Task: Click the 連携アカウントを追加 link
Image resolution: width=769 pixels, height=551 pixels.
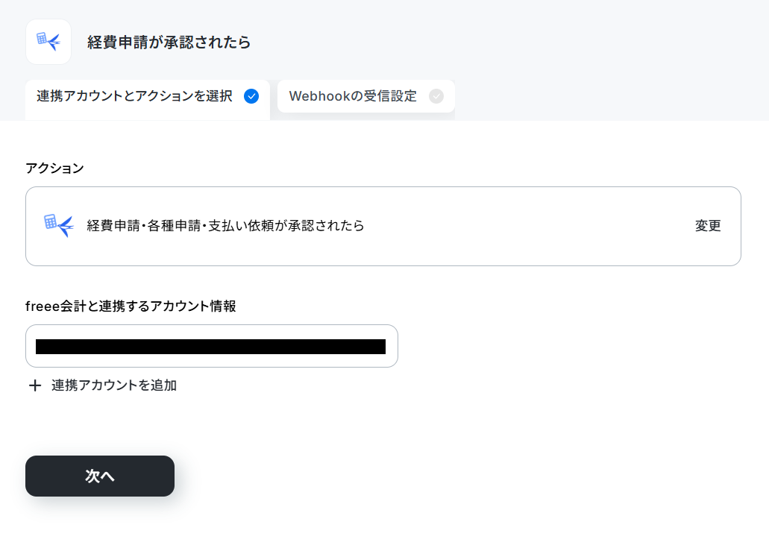Action: (x=114, y=385)
